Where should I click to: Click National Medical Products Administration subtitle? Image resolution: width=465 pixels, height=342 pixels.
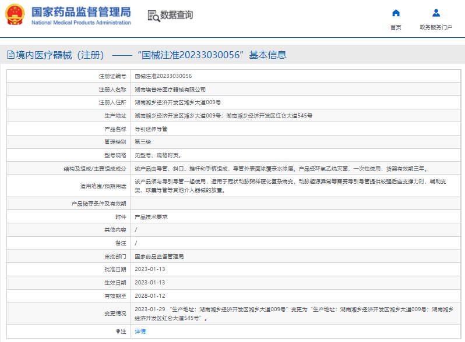coord(81,23)
